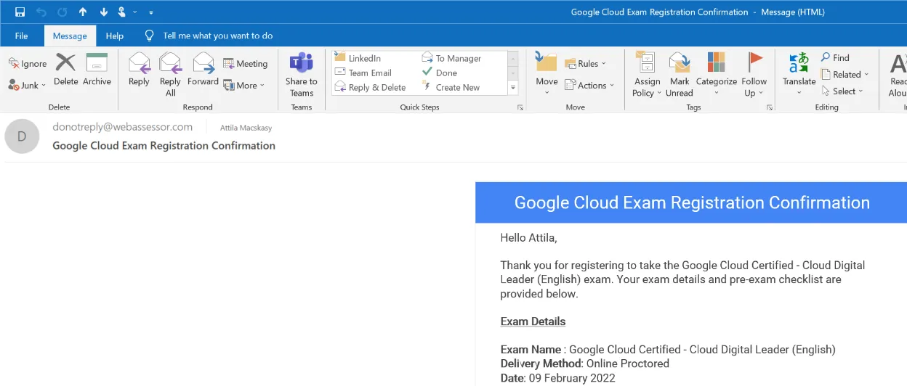Open the Move dropdown
This screenshot has width=907, height=386.
pos(547,74)
